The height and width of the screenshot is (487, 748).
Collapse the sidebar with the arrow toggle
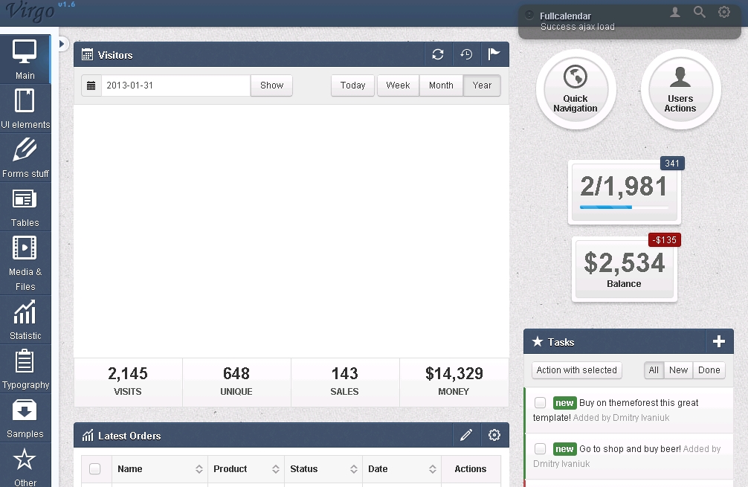tap(62, 44)
